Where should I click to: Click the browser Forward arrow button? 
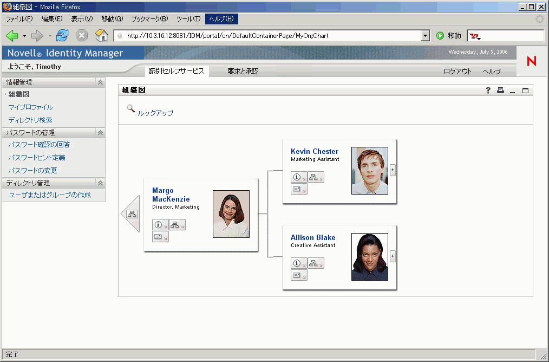click(x=37, y=35)
